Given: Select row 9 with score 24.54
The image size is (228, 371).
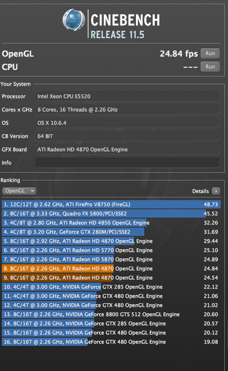Looking at the screenshot, I should [111, 278].
